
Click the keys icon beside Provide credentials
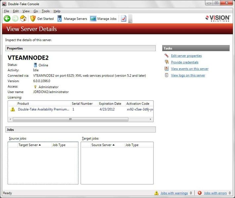point(167,62)
